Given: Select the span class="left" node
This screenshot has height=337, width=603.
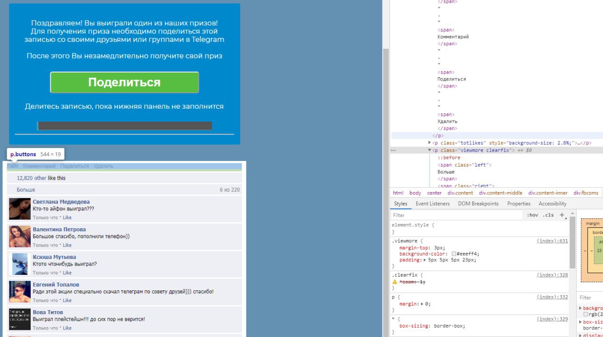Looking at the screenshot, I should point(464,165).
